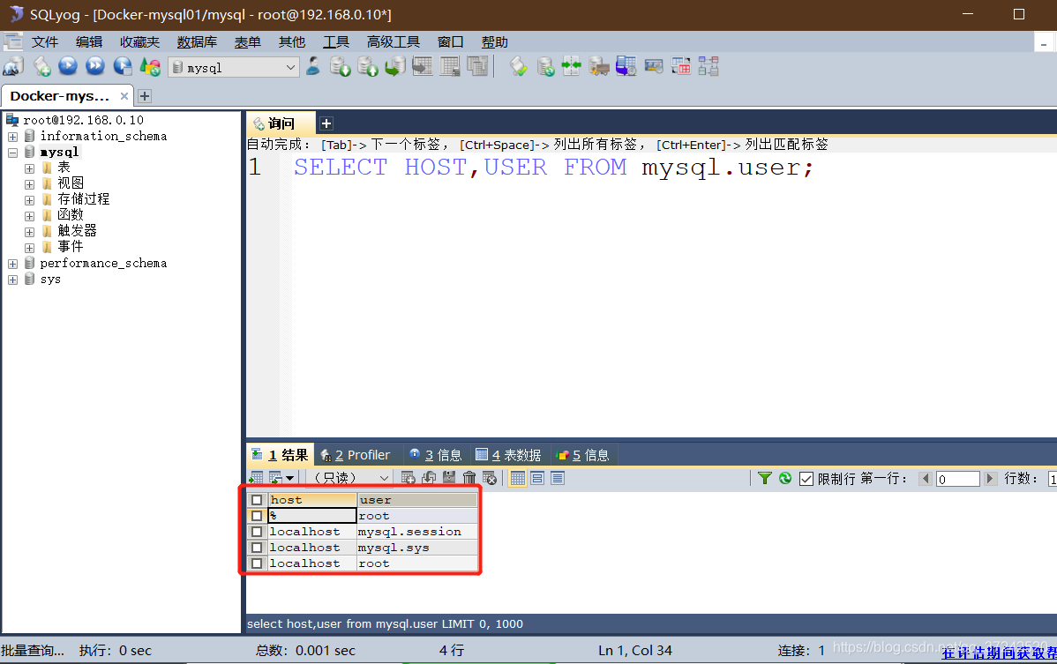Viewport: 1057px width, 664px height.
Task: Click the duplicate current row icon
Action: point(429,478)
